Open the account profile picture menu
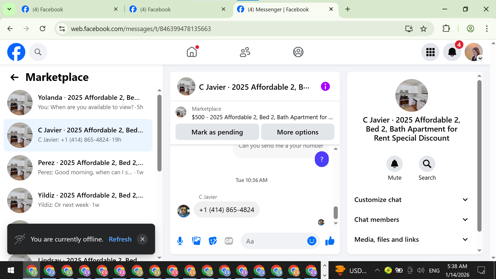Image resolution: width=496 pixels, height=279 pixels. coord(474,52)
